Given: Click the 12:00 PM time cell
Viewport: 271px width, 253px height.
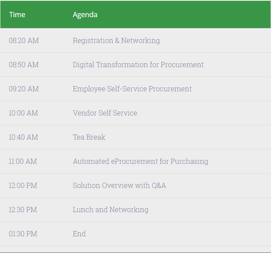Looking at the screenshot, I should coord(23,186).
